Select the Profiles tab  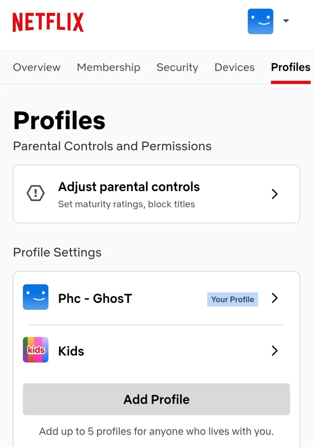291,67
